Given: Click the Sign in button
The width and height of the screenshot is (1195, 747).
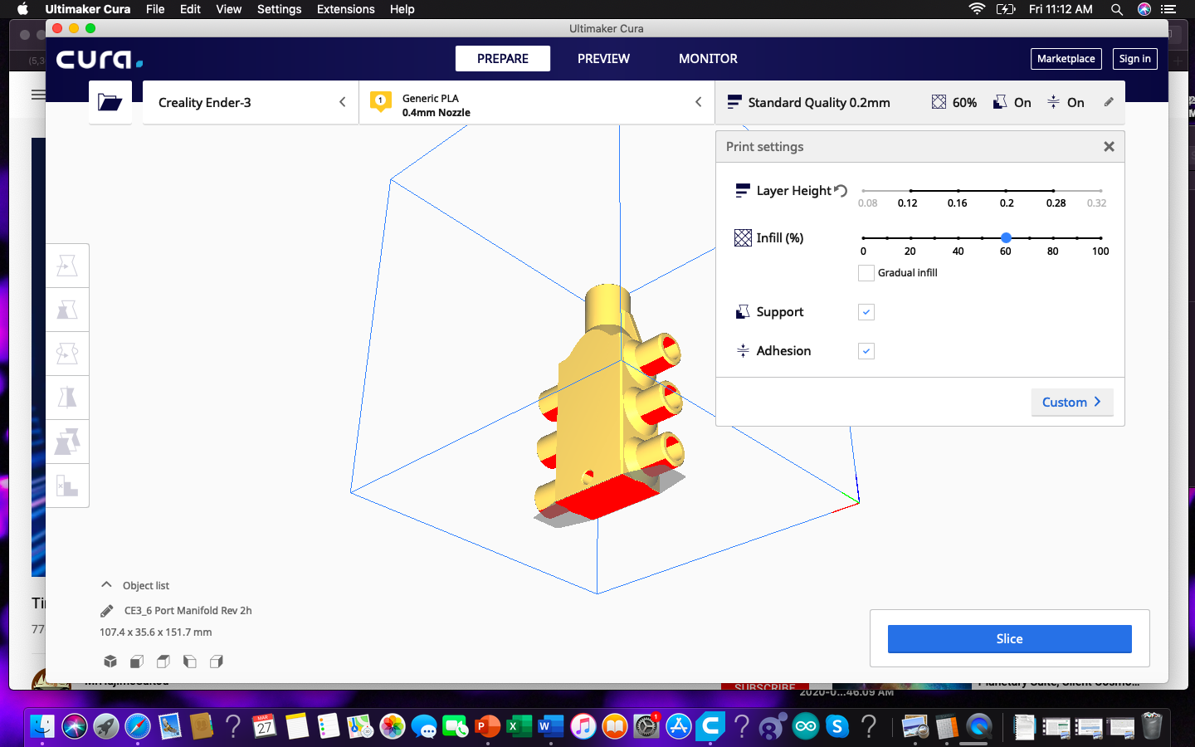Looking at the screenshot, I should (1134, 59).
